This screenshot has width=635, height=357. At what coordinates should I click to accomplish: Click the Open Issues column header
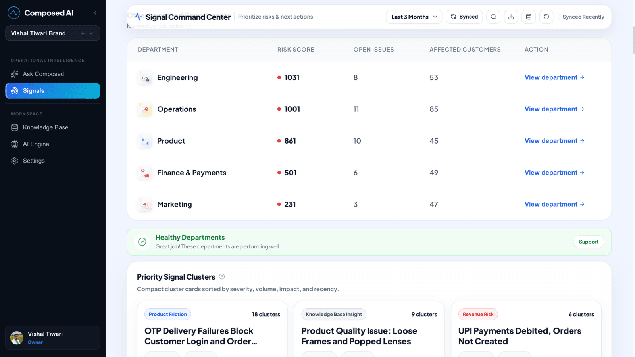point(373,50)
